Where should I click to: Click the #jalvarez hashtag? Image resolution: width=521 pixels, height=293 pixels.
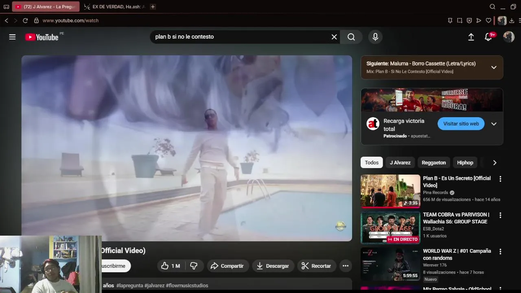(x=154, y=286)
